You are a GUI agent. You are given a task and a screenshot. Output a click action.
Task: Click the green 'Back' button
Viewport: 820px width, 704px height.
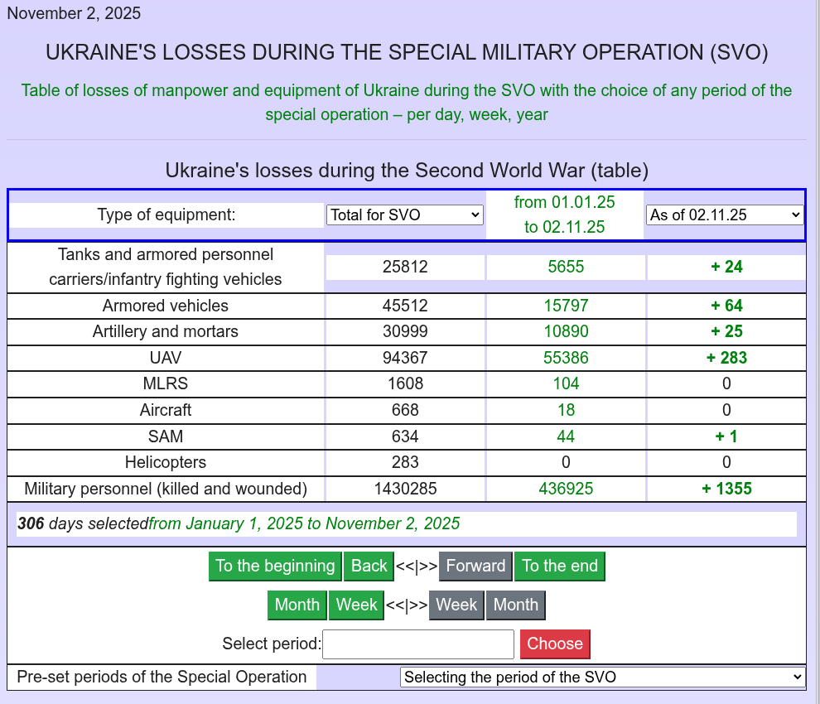[x=369, y=566]
